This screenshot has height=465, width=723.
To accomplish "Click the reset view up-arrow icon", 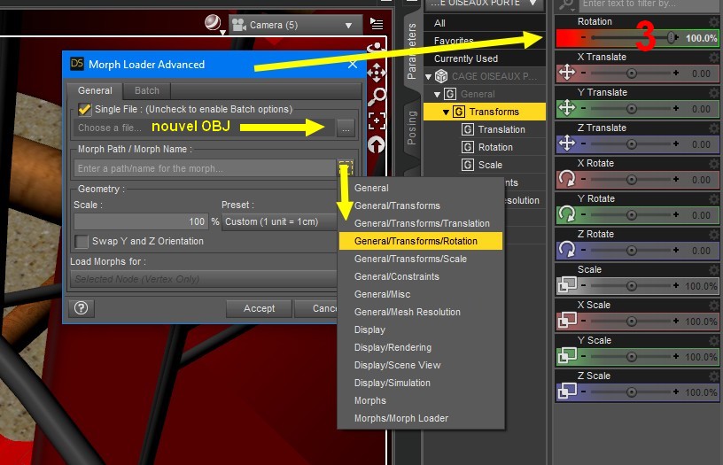I will click(x=377, y=144).
